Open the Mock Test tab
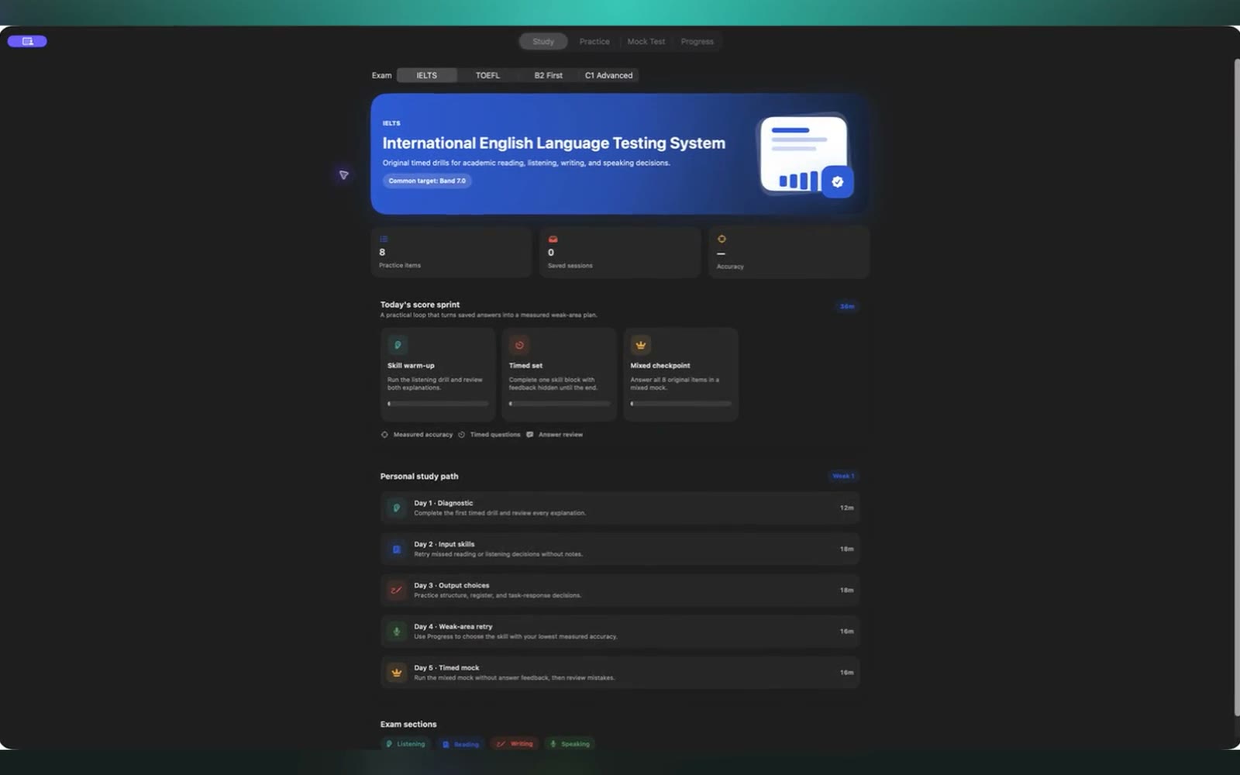Viewport: 1240px width, 775px height. click(x=646, y=42)
